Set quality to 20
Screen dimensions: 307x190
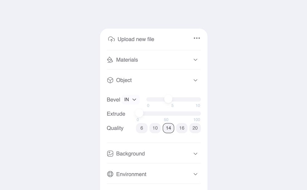click(x=195, y=128)
